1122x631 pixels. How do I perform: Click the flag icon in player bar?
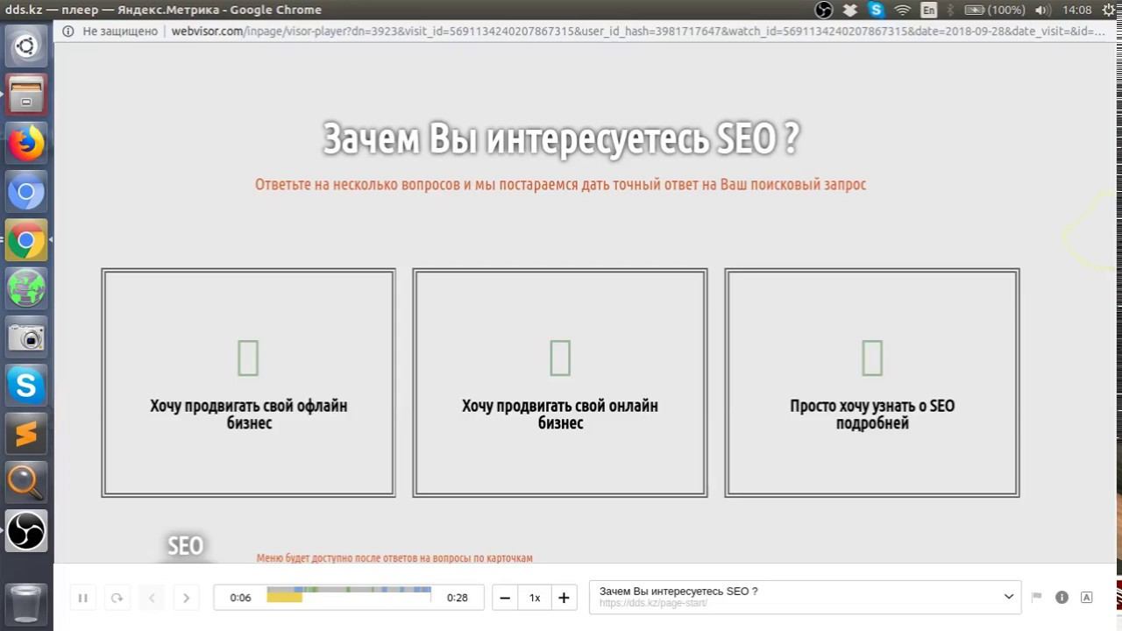(1037, 597)
